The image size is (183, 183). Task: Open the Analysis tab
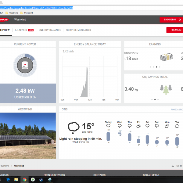pyautogui.click(x=21, y=30)
